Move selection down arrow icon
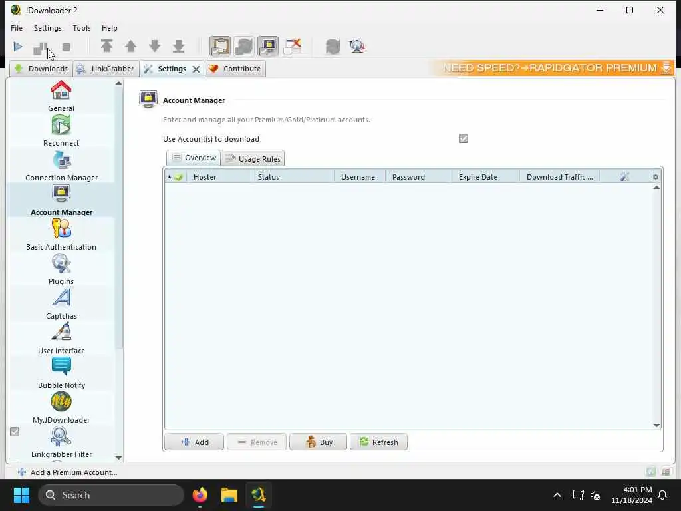The image size is (681, 511). tap(154, 46)
